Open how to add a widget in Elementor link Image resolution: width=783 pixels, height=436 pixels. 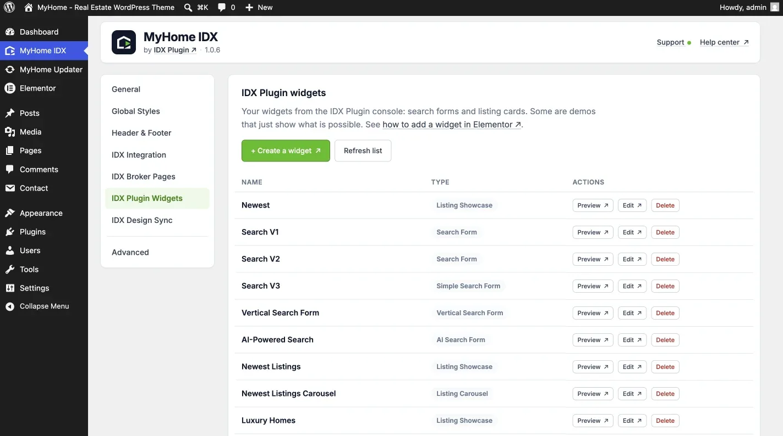(452, 125)
